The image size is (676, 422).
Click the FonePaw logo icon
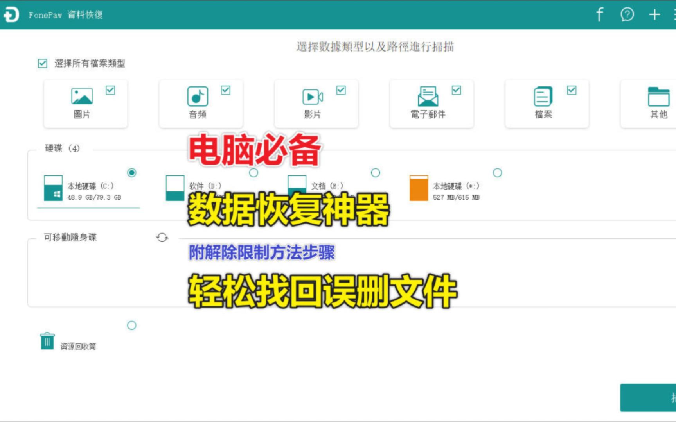11,15
